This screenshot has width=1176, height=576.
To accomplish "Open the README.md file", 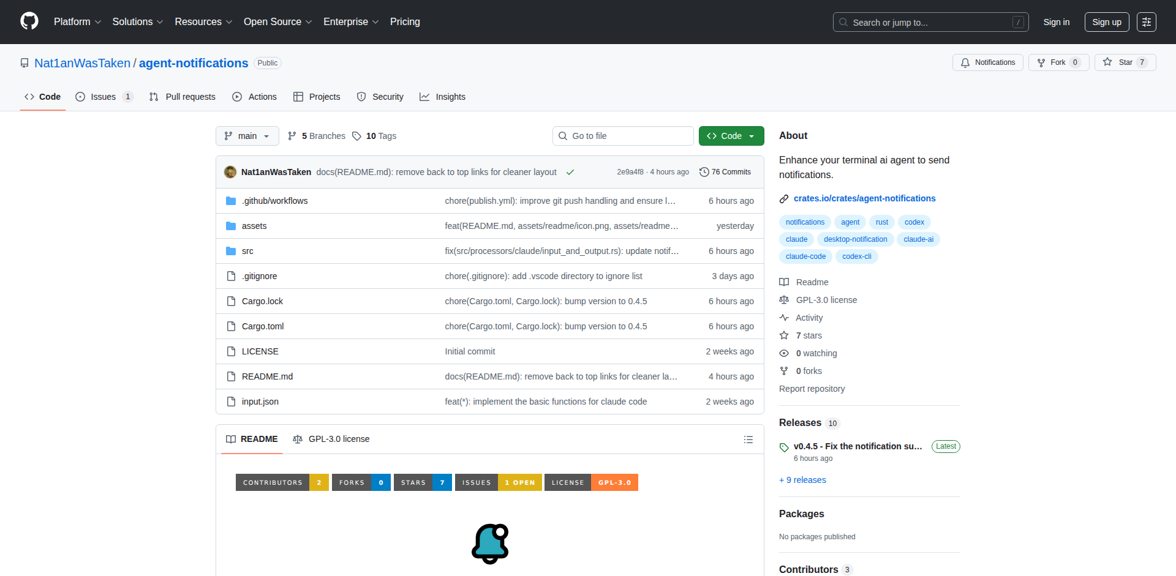I will pyautogui.click(x=267, y=376).
